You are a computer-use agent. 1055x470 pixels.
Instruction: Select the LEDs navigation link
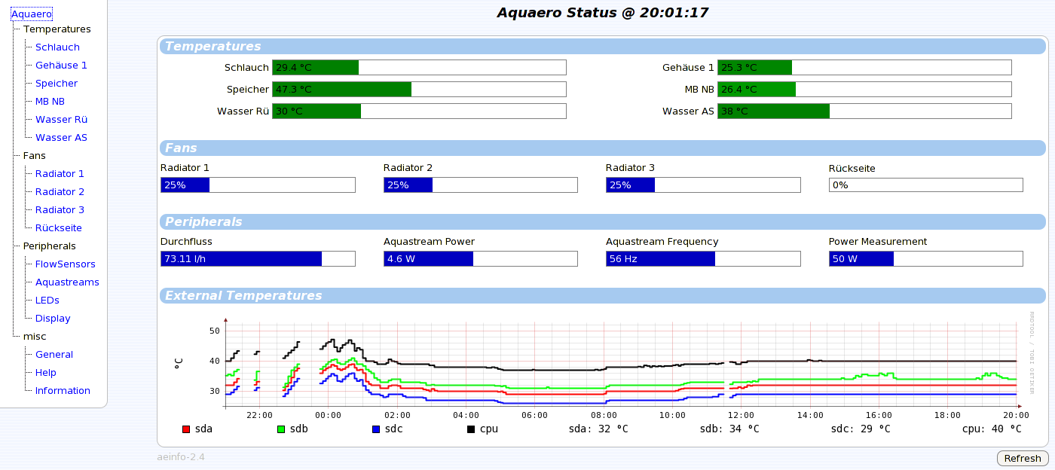(x=47, y=300)
